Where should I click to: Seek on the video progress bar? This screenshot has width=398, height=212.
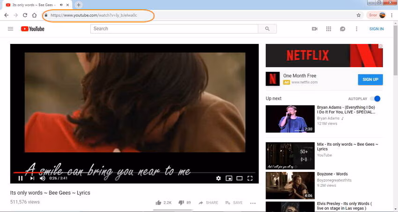coord(134,172)
